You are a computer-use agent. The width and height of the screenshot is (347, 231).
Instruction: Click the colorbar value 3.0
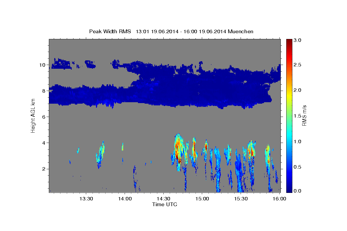click(298, 40)
